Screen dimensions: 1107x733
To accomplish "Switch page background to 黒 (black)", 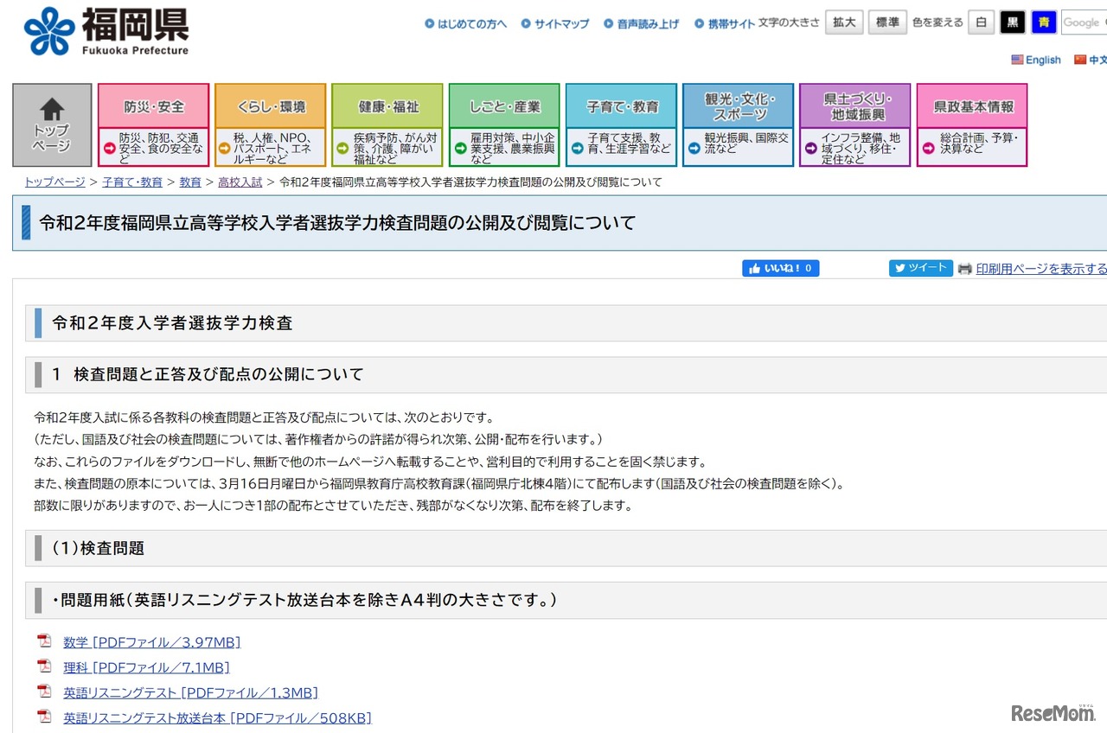I will tap(1012, 22).
